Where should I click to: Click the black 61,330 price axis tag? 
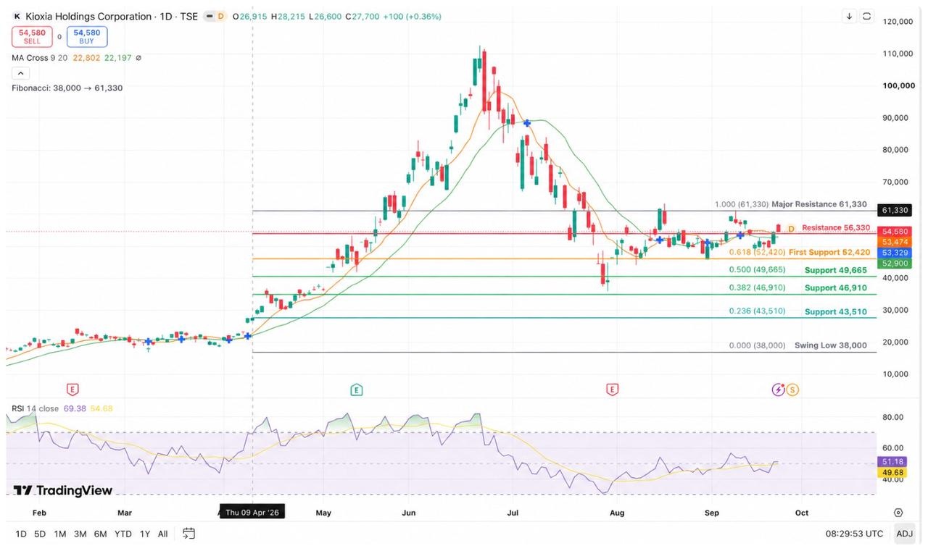(894, 210)
